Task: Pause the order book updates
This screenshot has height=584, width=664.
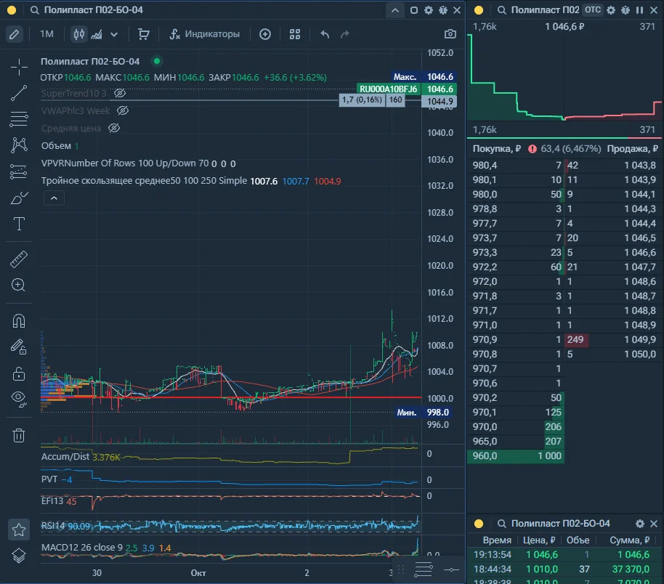Action: [639, 9]
